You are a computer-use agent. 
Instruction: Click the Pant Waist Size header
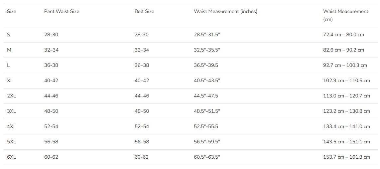62,11
